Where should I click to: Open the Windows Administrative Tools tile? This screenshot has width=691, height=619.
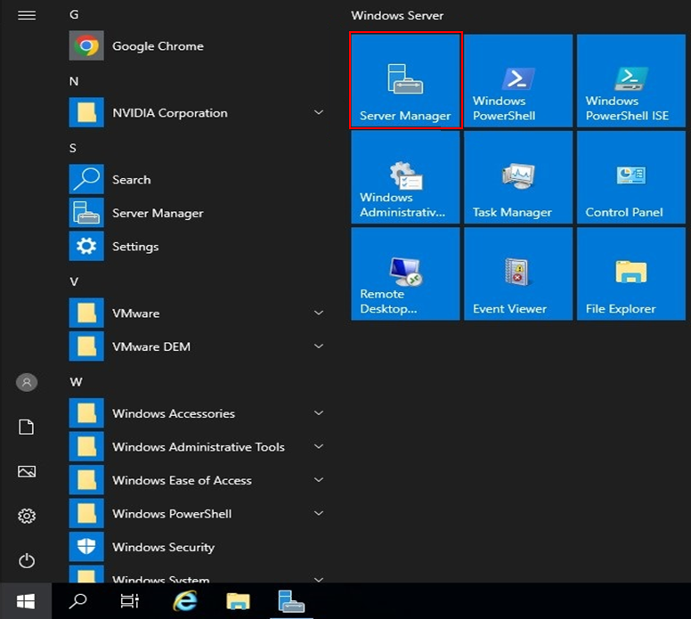405,177
